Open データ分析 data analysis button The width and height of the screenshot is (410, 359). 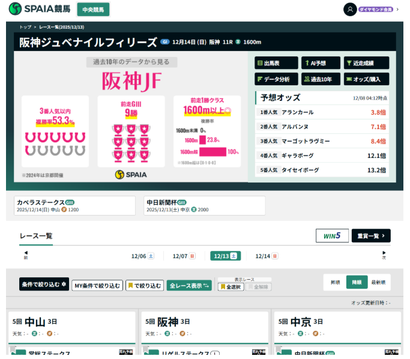tap(276, 79)
